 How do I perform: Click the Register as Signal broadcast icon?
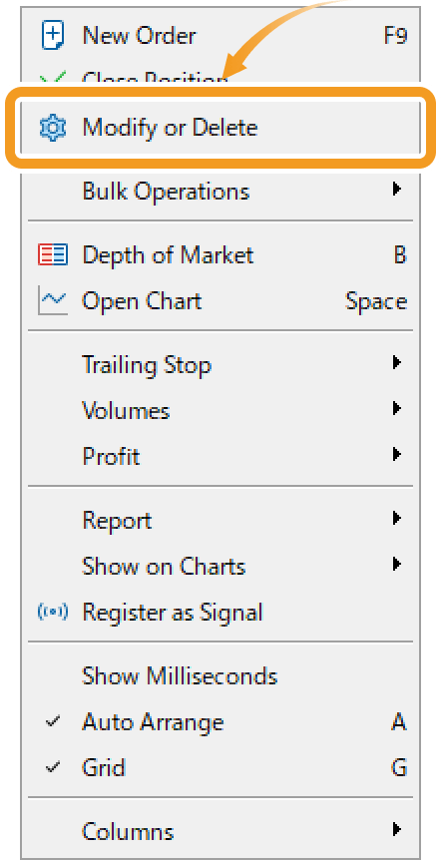[x=53, y=612]
